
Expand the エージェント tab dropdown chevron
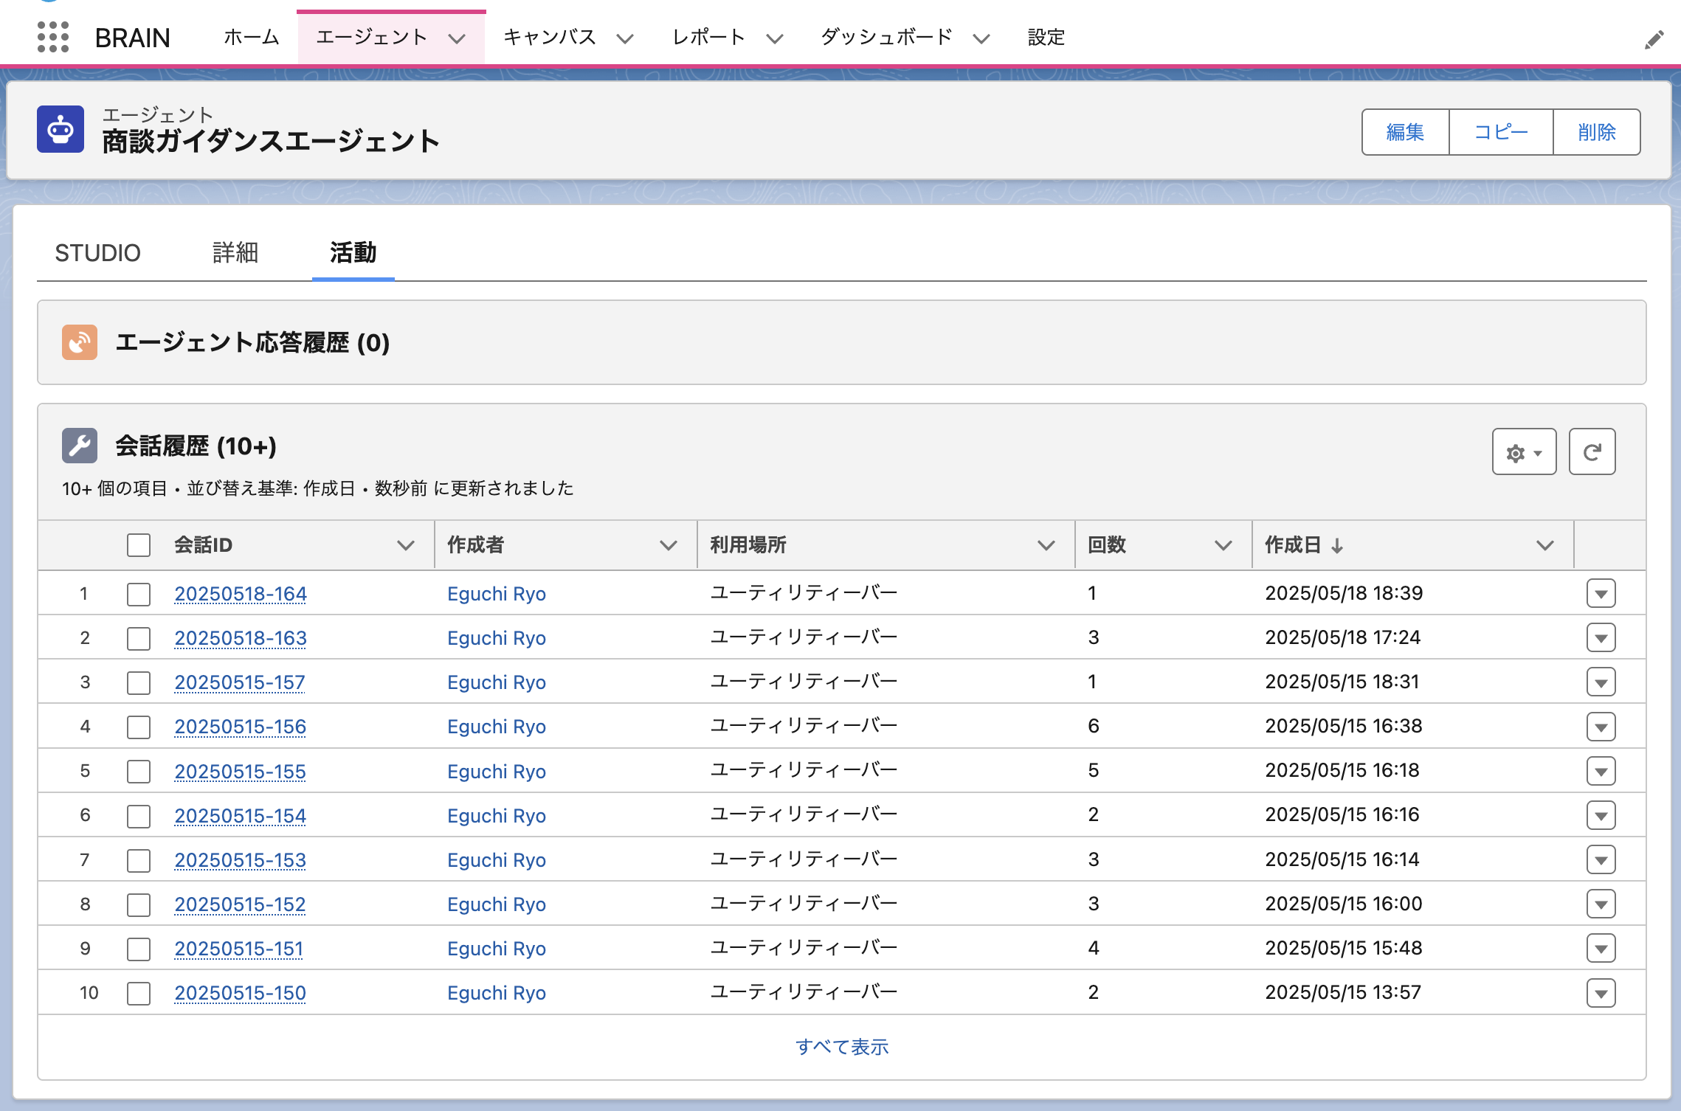click(x=458, y=38)
